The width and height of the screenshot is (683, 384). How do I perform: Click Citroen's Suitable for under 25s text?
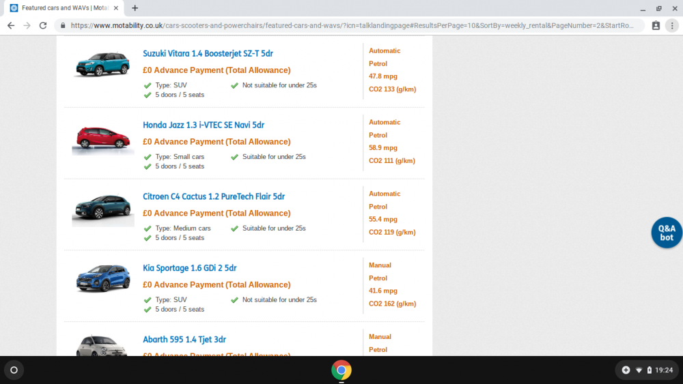[274, 228]
